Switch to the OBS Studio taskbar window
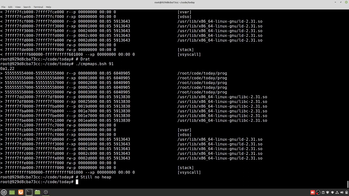The height and width of the screenshot is (196, 349). click(46, 192)
